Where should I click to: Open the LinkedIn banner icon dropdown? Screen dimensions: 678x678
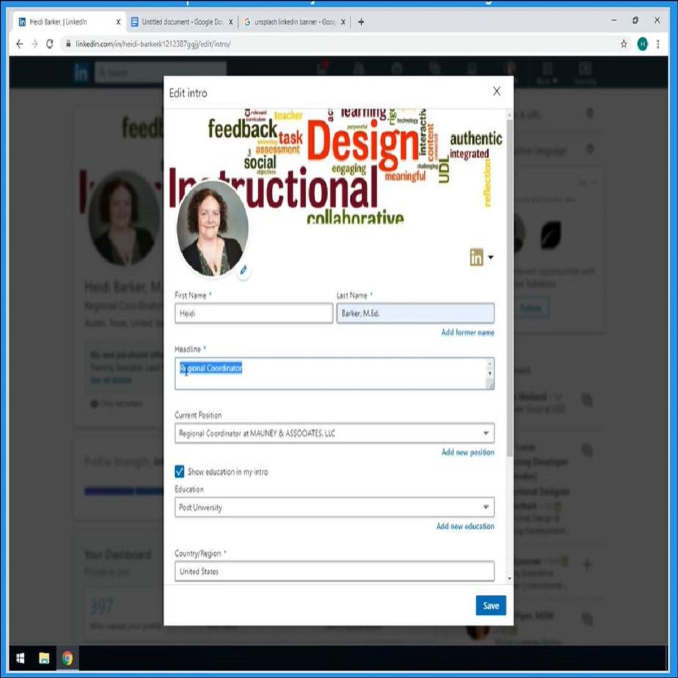(481, 258)
